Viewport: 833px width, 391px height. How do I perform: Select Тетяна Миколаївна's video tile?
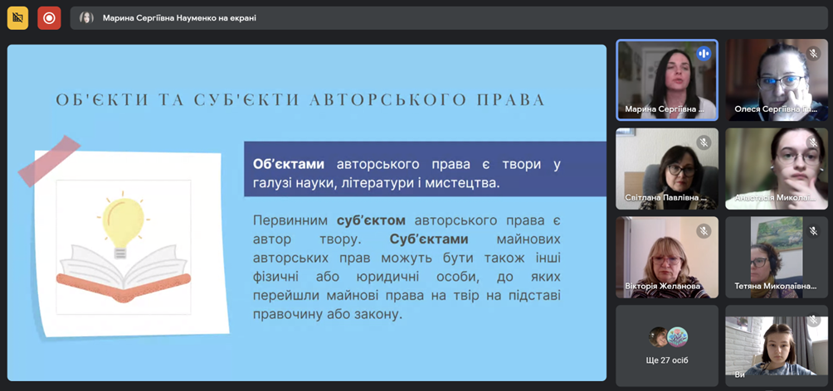pos(777,258)
